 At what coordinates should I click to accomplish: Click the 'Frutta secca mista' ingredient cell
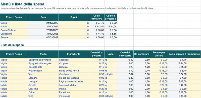click(x=74, y=71)
